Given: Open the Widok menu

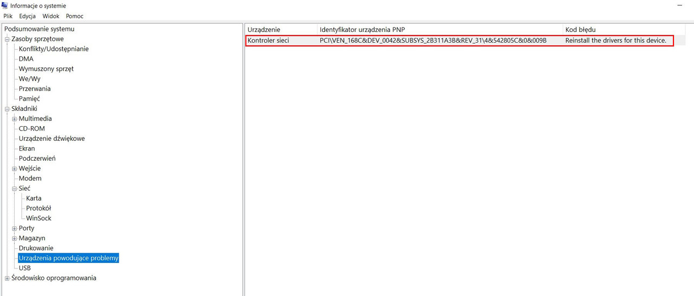Looking at the screenshot, I should click(x=51, y=16).
